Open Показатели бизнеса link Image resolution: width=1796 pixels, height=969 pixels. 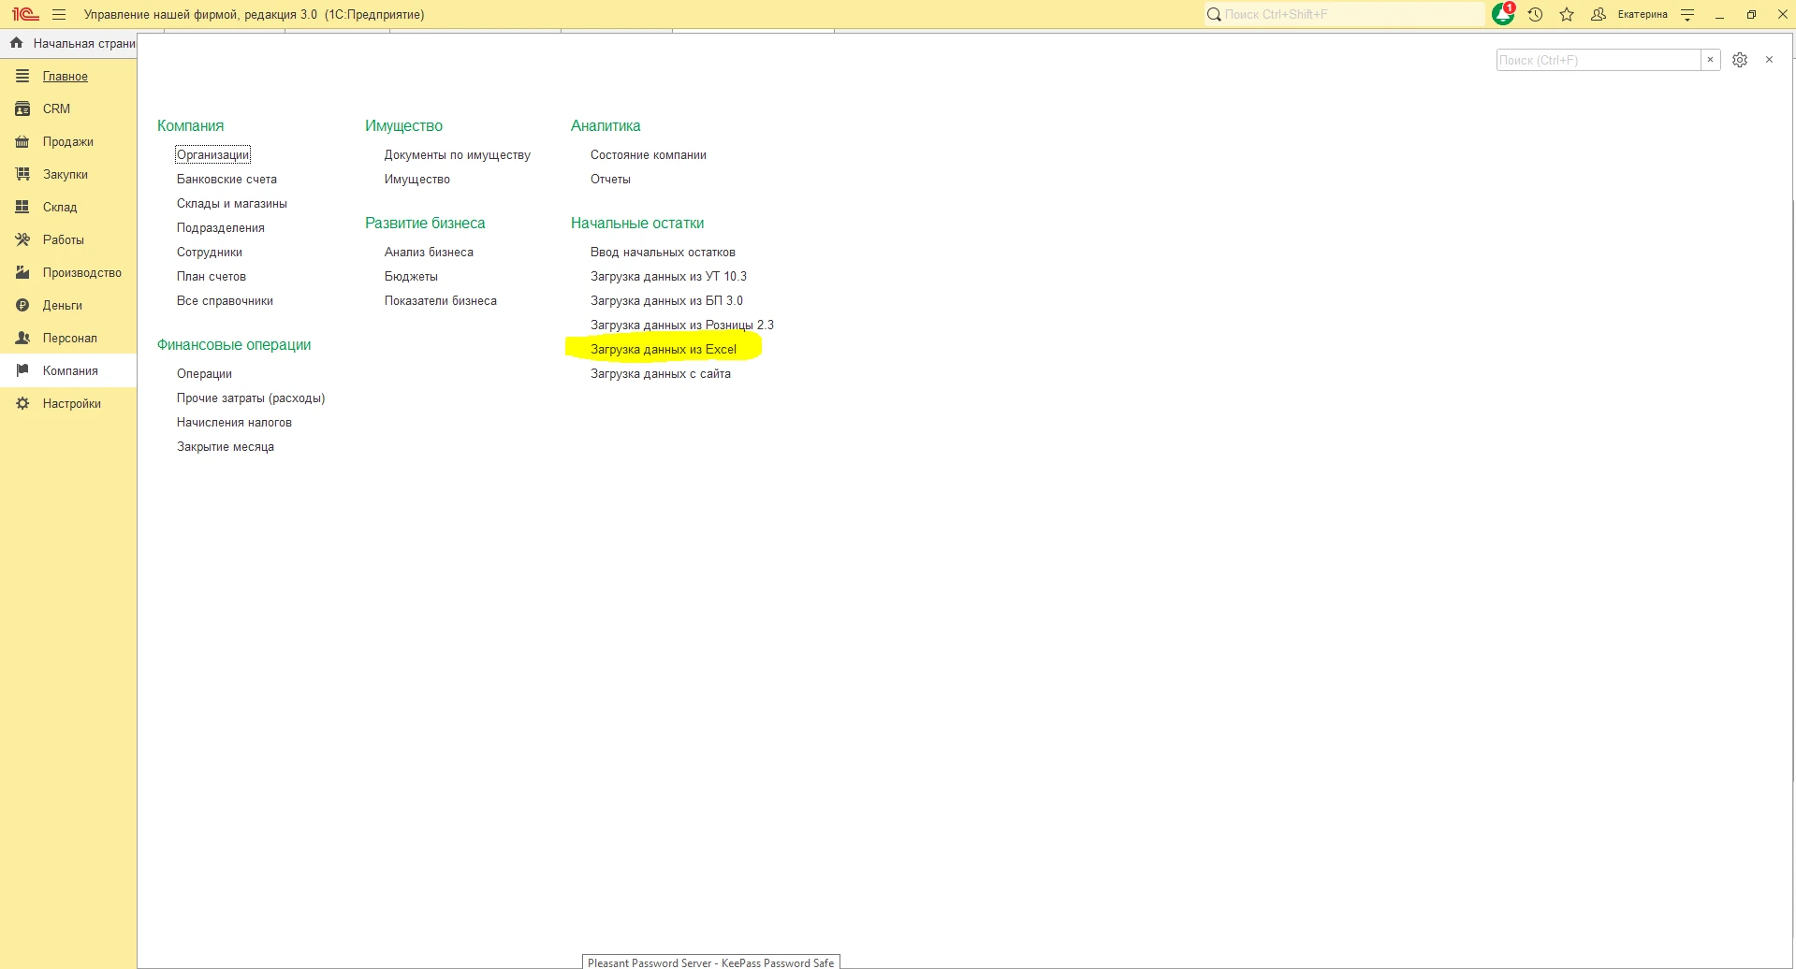pos(440,301)
